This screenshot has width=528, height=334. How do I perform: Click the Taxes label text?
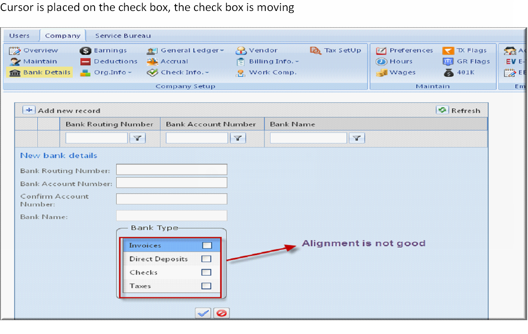click(140, 286)
